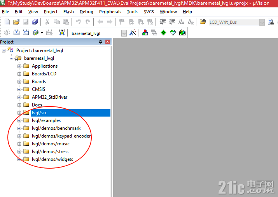Viewport: 278px width, 197px height.
Task: Click the Undo arrow icon
Action: tap(79, 22)
